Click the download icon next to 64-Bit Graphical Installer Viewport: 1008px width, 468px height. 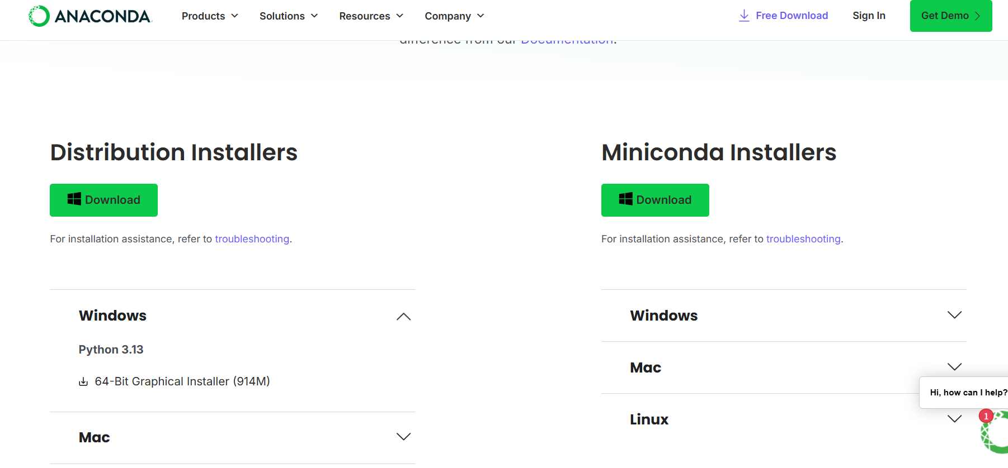[x=83, y=382]
